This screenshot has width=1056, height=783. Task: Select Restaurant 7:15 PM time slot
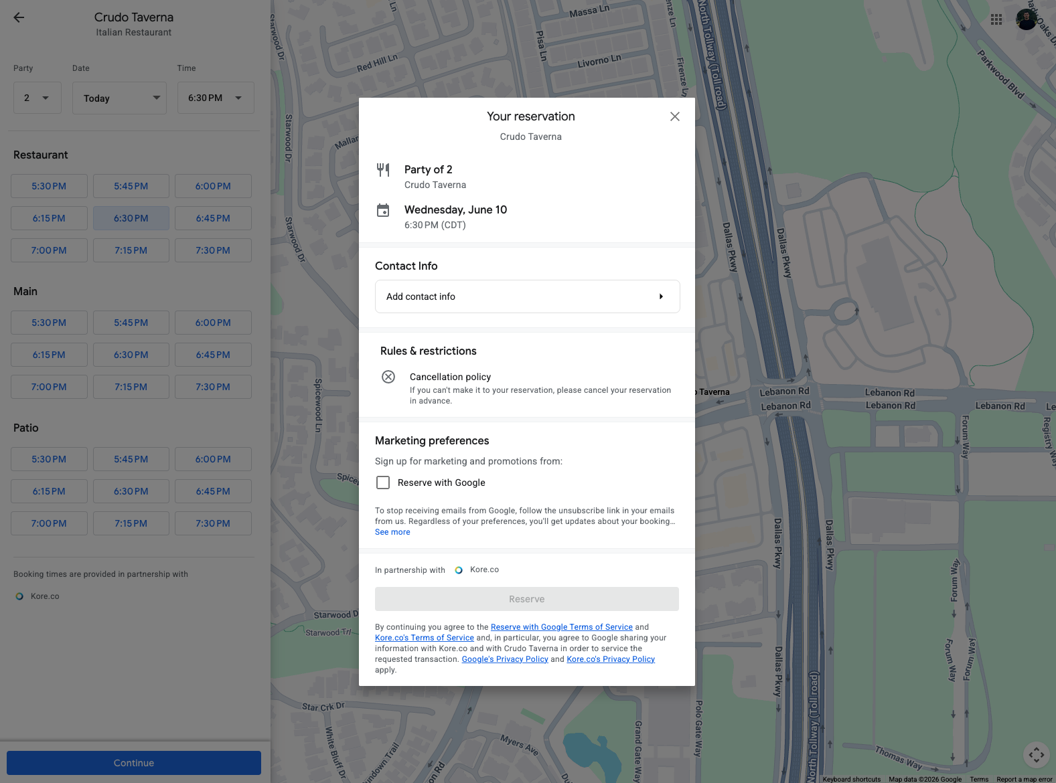131,250
